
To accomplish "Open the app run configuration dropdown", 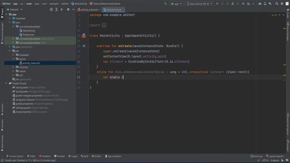I will (x=176, y=4).
